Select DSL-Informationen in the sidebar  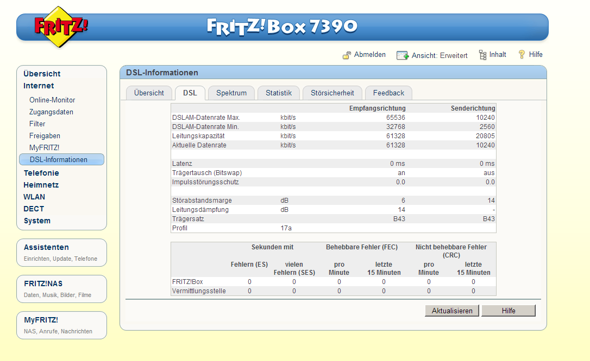(x=62, y=159)
